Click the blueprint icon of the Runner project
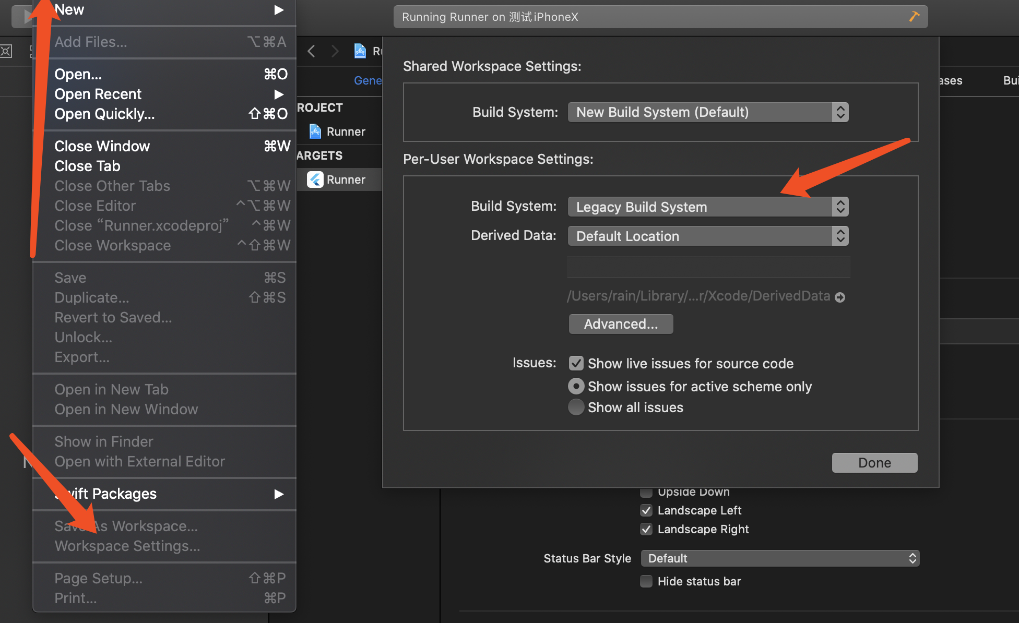1019x623 pixels. (x=315, y=131)
